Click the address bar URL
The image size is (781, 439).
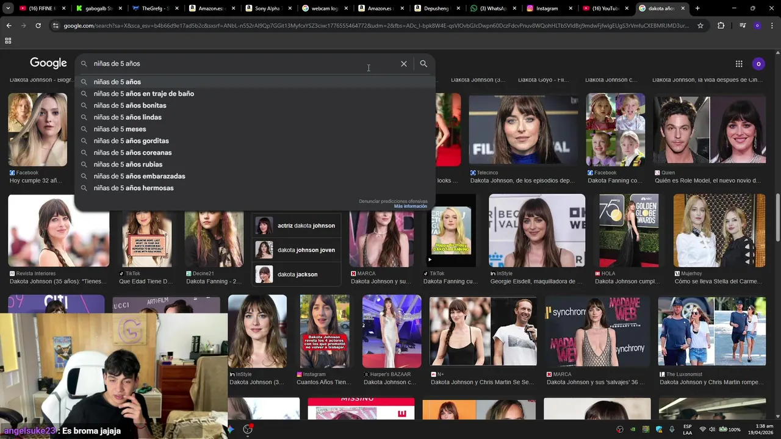coord(375,26)
